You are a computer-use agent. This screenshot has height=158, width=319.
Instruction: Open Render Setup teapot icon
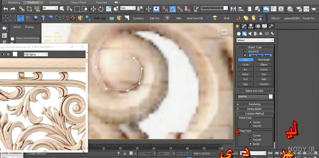pos(299,9)
